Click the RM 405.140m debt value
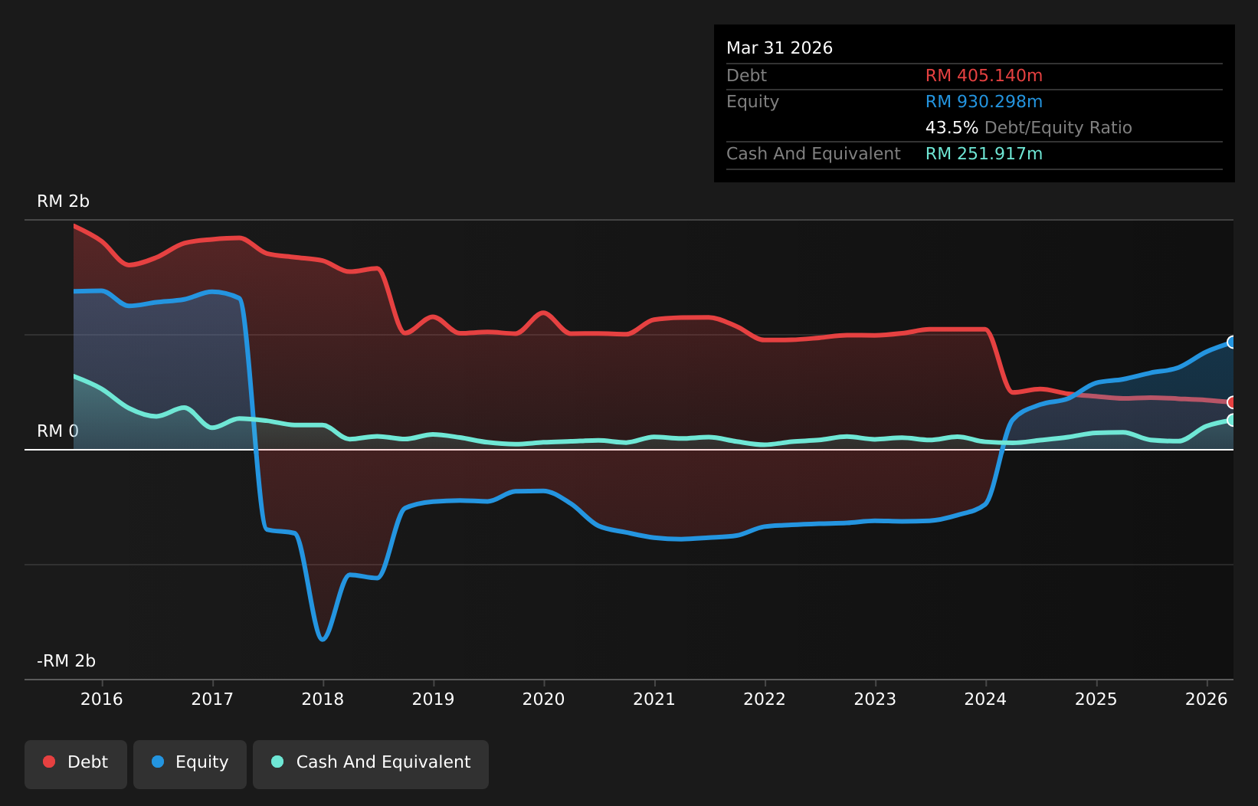The width and height of the screenshot is (1258, 806). 984,76
